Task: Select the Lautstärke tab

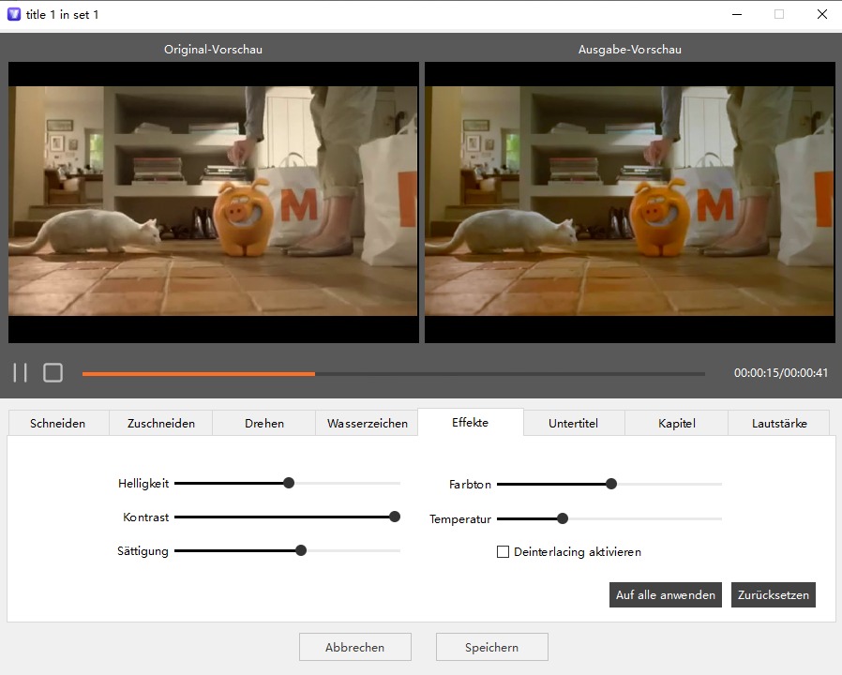Action: click(x=778, y=423)
